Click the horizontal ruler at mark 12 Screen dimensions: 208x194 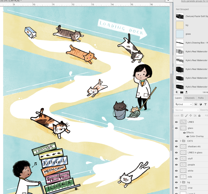73,5
